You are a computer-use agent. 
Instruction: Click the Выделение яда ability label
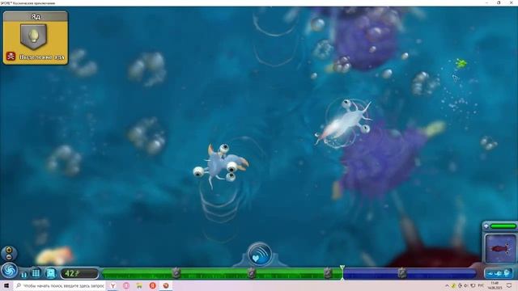[x=41, y=57]
